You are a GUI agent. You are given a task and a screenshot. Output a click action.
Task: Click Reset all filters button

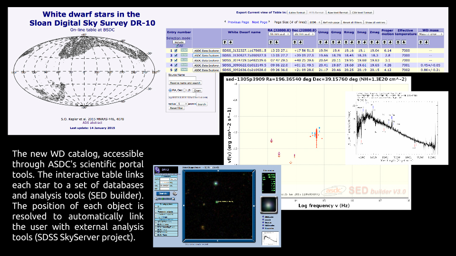[352, 22]
